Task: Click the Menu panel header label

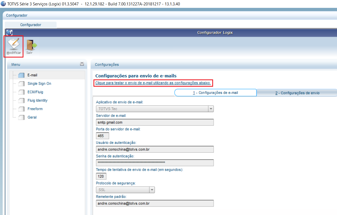Action: point(16,65)
